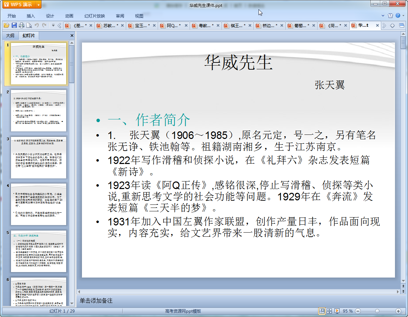The image size is (408, 317).
Task: Expand the WPS 演示 button dropdown arrow
Action: [38, 4]
